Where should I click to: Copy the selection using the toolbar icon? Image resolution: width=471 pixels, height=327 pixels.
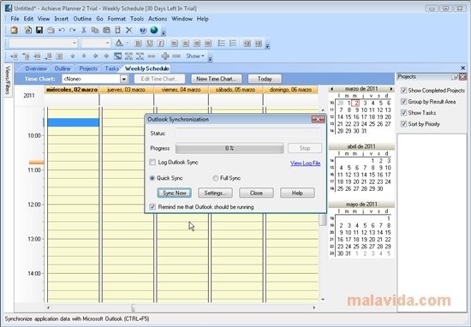tap(95, 30)
